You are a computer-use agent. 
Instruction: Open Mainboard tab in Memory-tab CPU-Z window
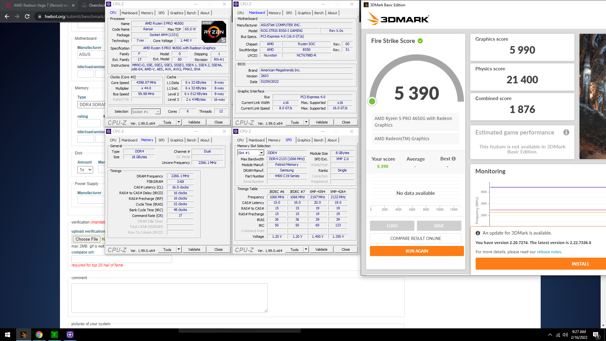click(x=129, y=140)
